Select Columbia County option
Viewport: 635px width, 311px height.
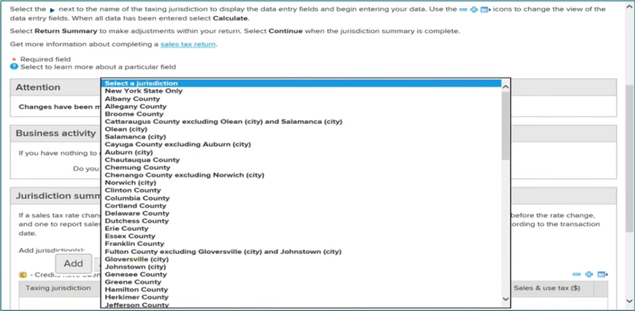(301, 198)
